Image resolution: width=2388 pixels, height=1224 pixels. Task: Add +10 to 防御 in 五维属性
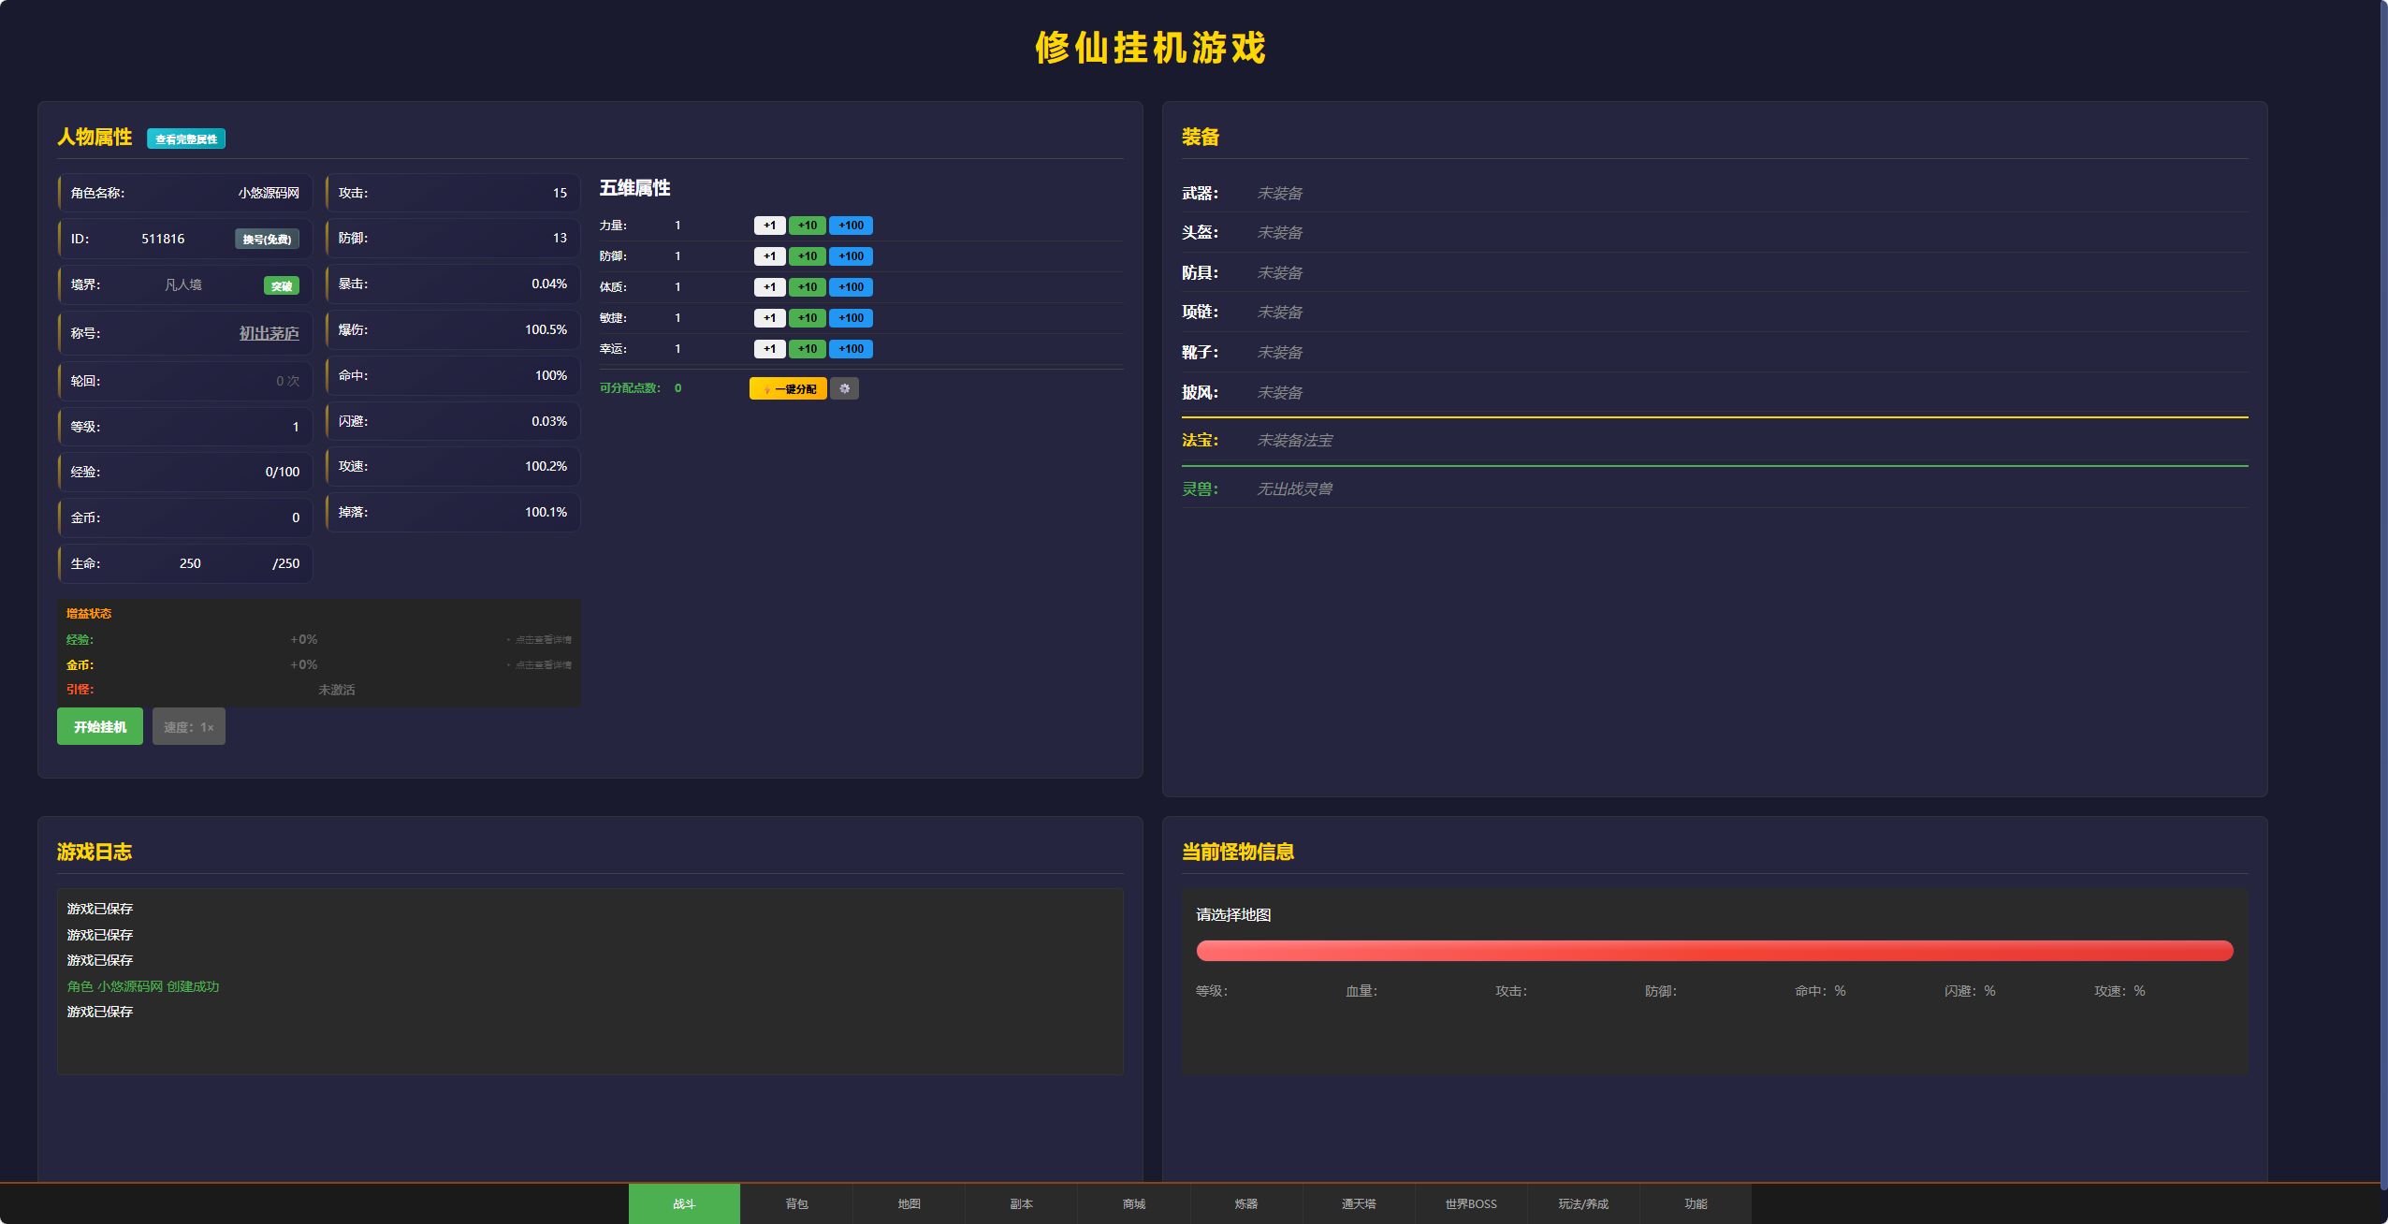[807, 256]
